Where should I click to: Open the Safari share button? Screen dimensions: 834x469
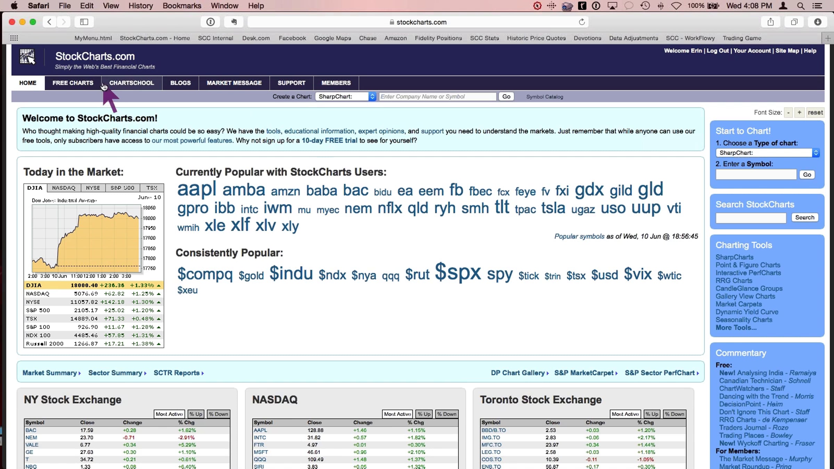(x=770, y=22)
